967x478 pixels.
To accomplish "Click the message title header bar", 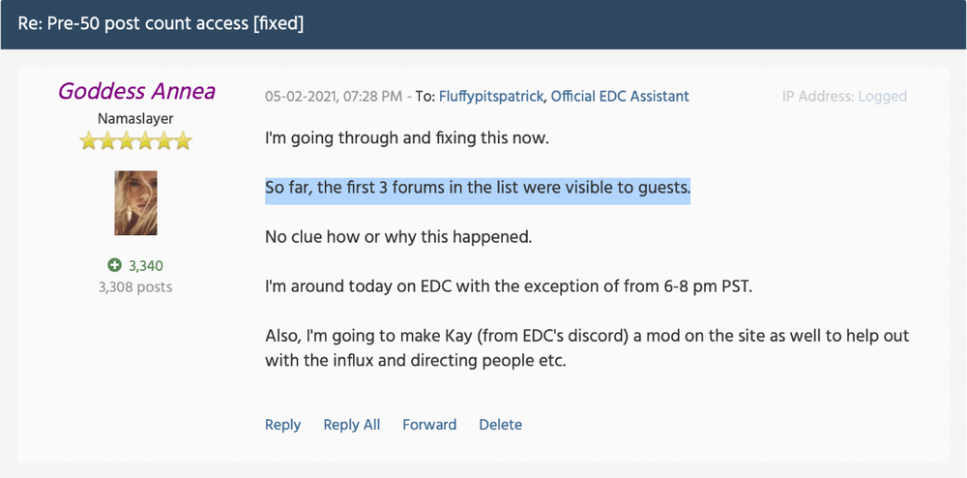I will [483, 24].
